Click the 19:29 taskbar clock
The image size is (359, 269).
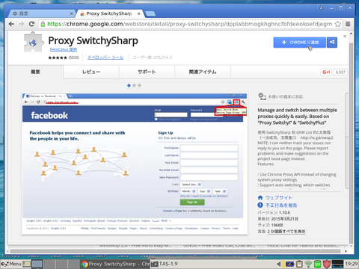pyautogui.click(x=352, y=264)
